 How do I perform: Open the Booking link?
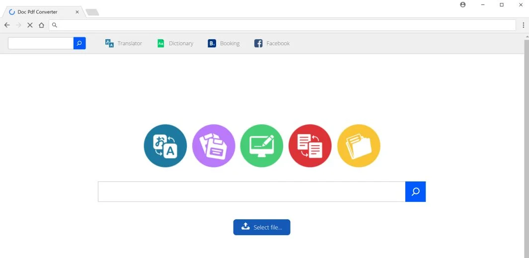coord(230,43)
